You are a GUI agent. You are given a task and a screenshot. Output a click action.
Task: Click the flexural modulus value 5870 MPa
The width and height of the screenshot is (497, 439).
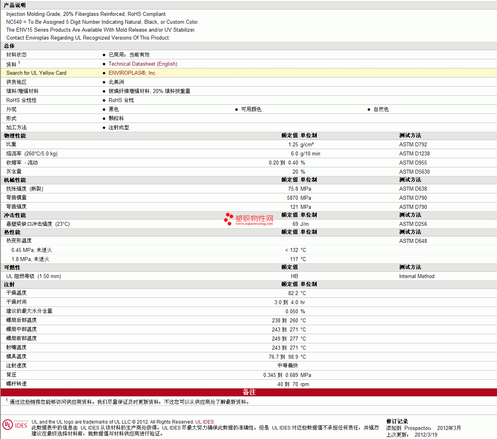(x=299, y=198)
